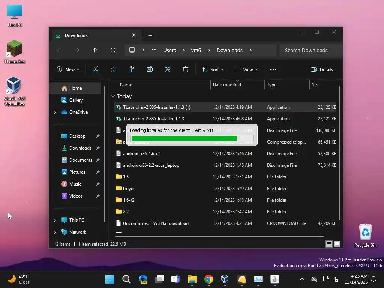Click vm6 in the breadcrumb path
Screen dimensions: 384x288
[x=196, y=50]
